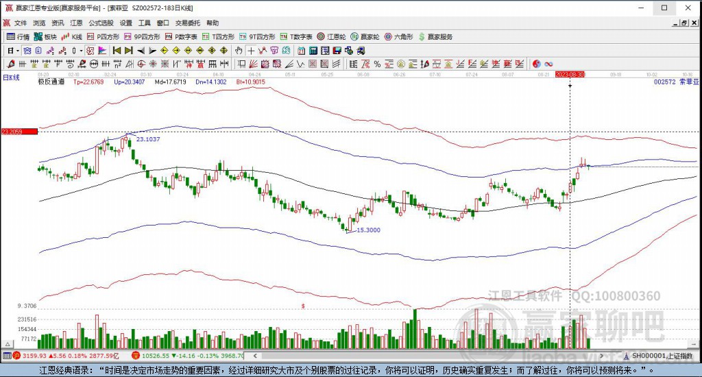The image size is (702, 377).
Task: Open the P四方形 tool
Action: coord(103,37)
